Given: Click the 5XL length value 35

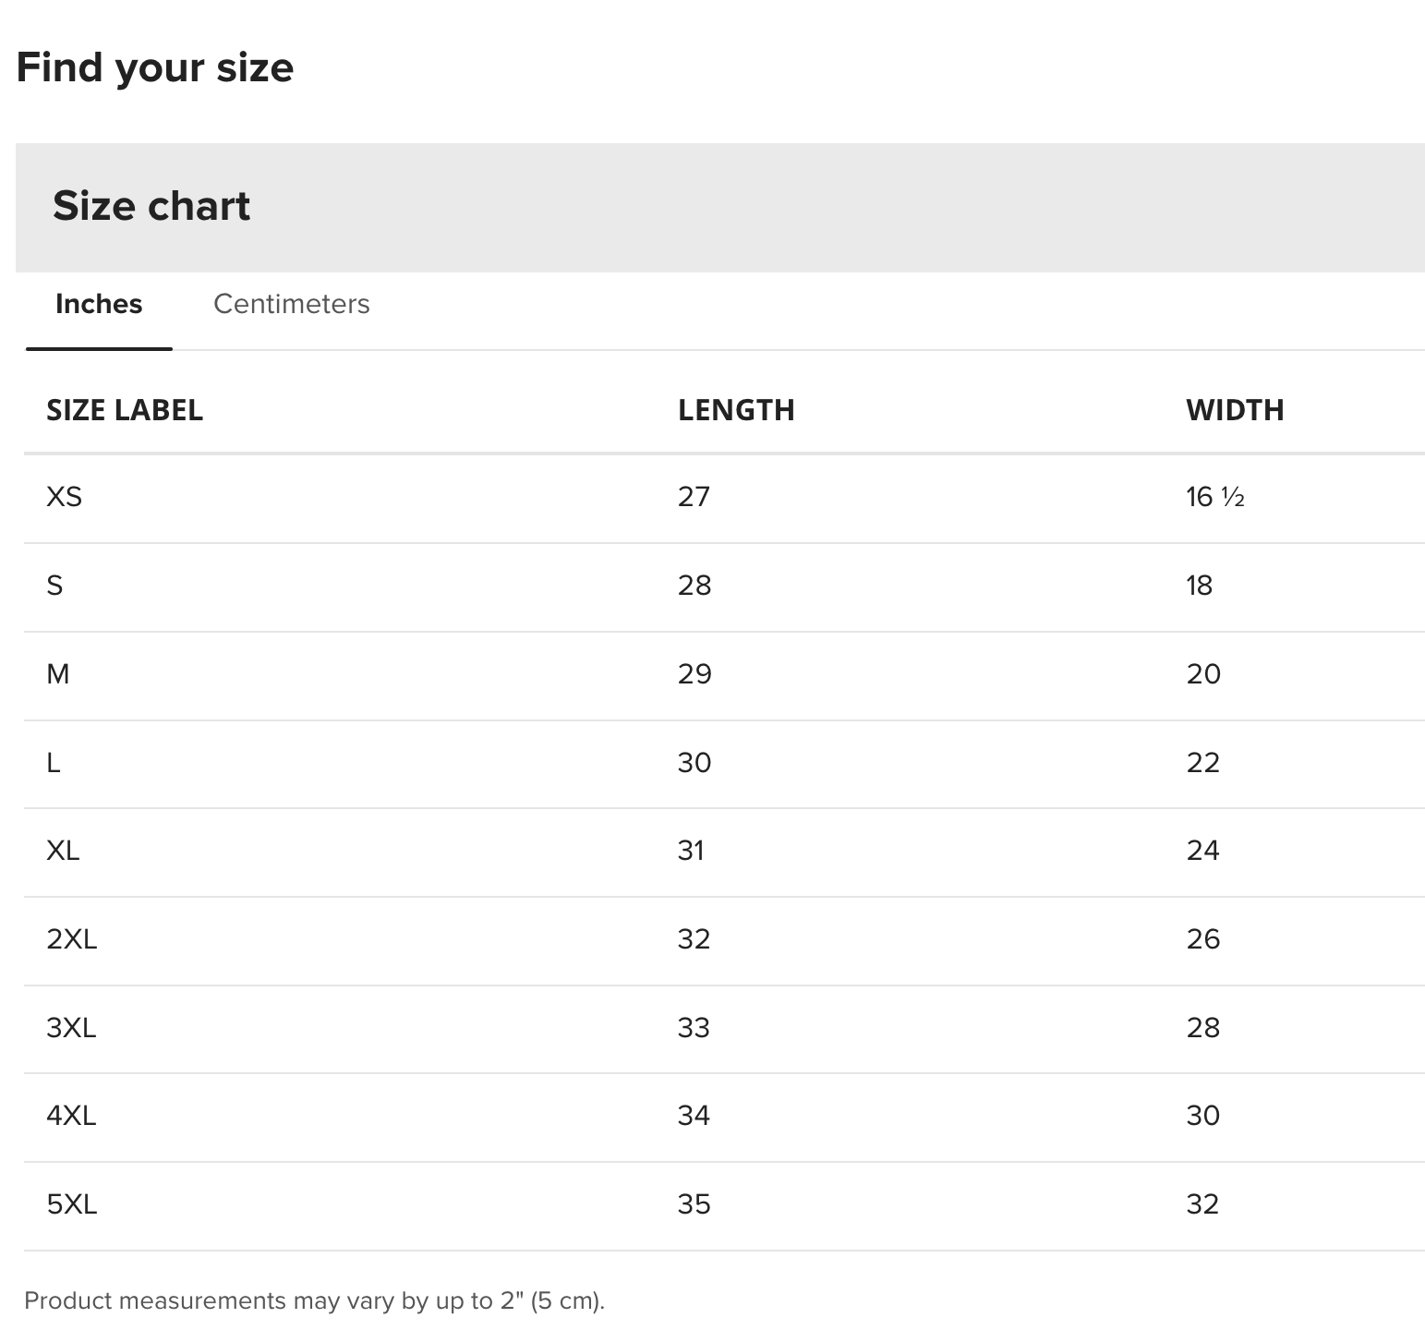Looking at the screenshot, I should [694, 1204].
